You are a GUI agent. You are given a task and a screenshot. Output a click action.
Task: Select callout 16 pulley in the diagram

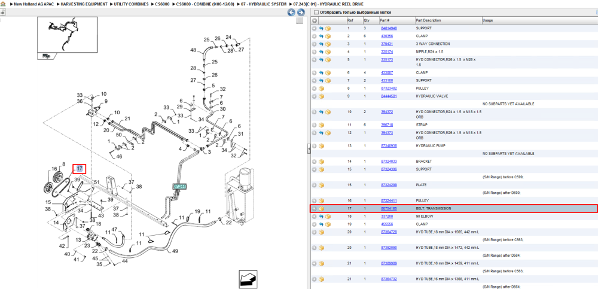(x=54, y=168)
